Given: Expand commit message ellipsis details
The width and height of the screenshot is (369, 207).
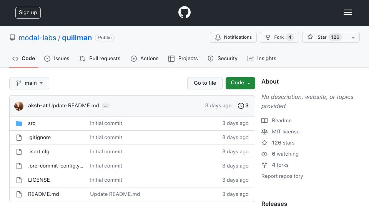Looking at the screenshot, I should pyautogui.click(x=106, y=106).
